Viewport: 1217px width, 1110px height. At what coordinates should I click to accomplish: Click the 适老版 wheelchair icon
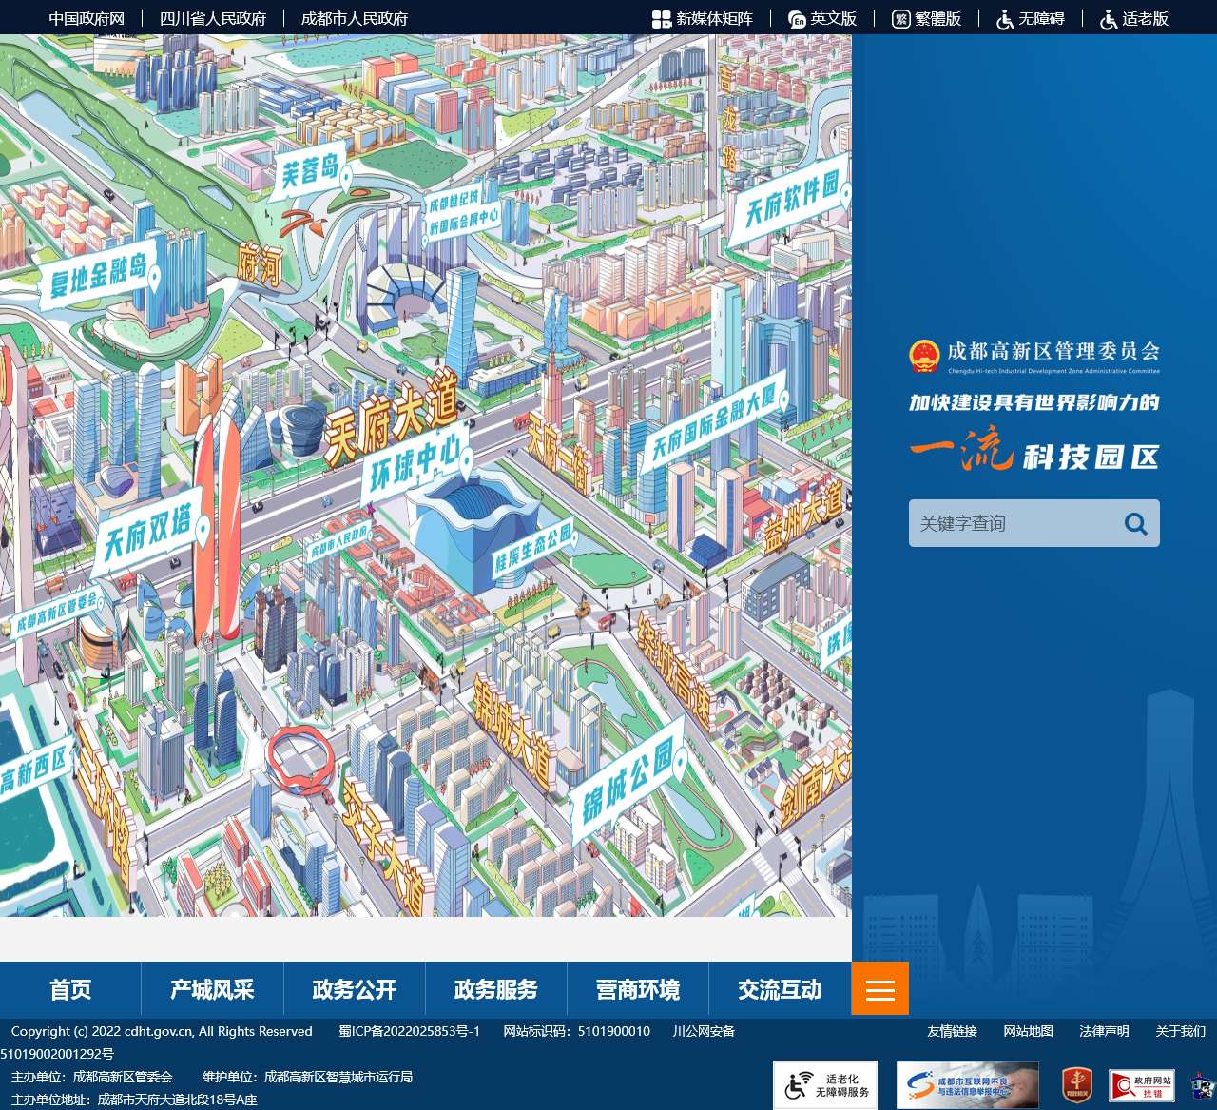[x=1109, y=19]
